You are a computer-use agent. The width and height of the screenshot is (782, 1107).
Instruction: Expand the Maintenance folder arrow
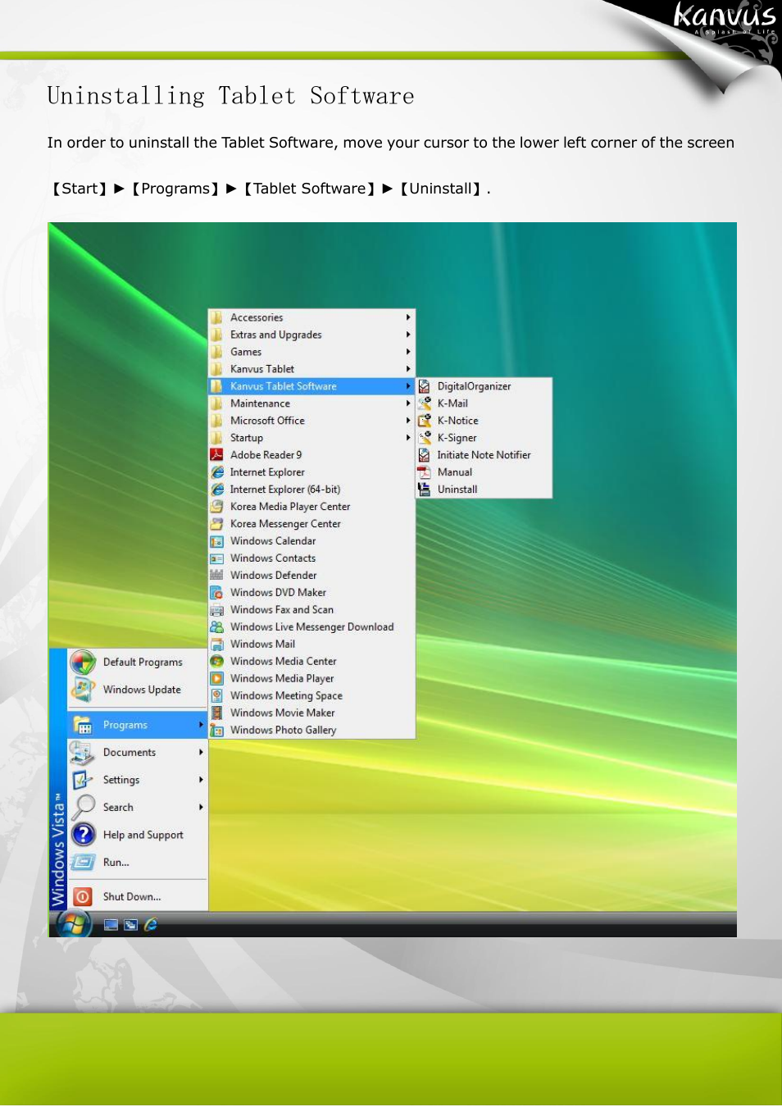pyautogui.click(x=408, y=403)
